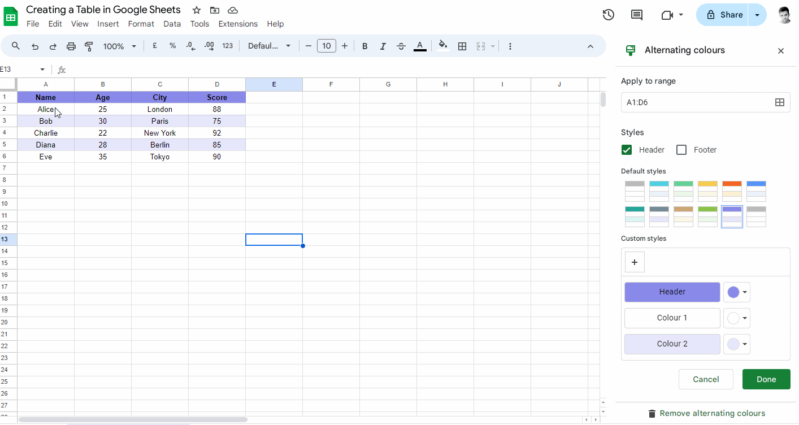Enable the Footer style checkbox
The image size is (799, 425).
coord(681,149)
